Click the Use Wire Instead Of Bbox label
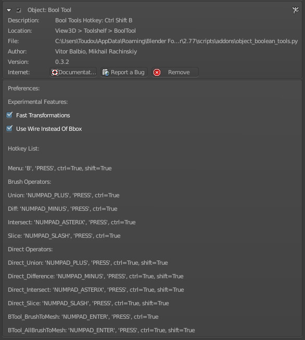This screenshot has height=340, width=305. click(x=49, y=129)
